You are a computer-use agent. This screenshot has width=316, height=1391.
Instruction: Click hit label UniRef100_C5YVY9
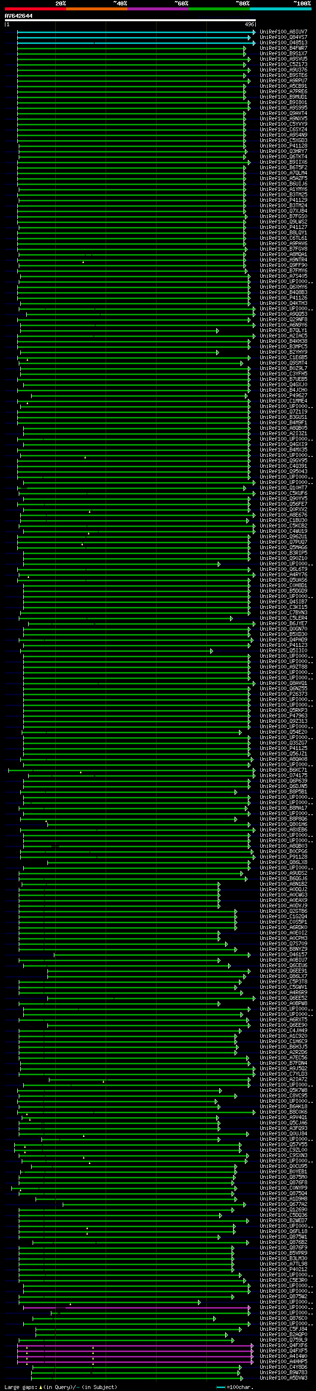click(x=283, y=125)
